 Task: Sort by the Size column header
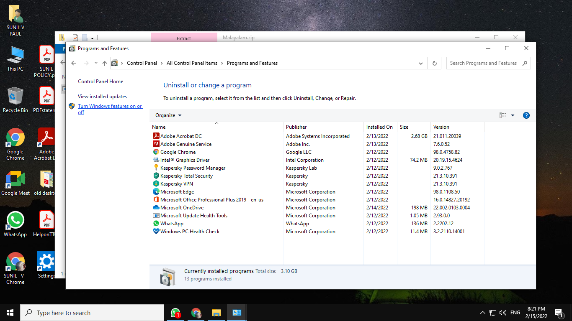tap(414, 127)
